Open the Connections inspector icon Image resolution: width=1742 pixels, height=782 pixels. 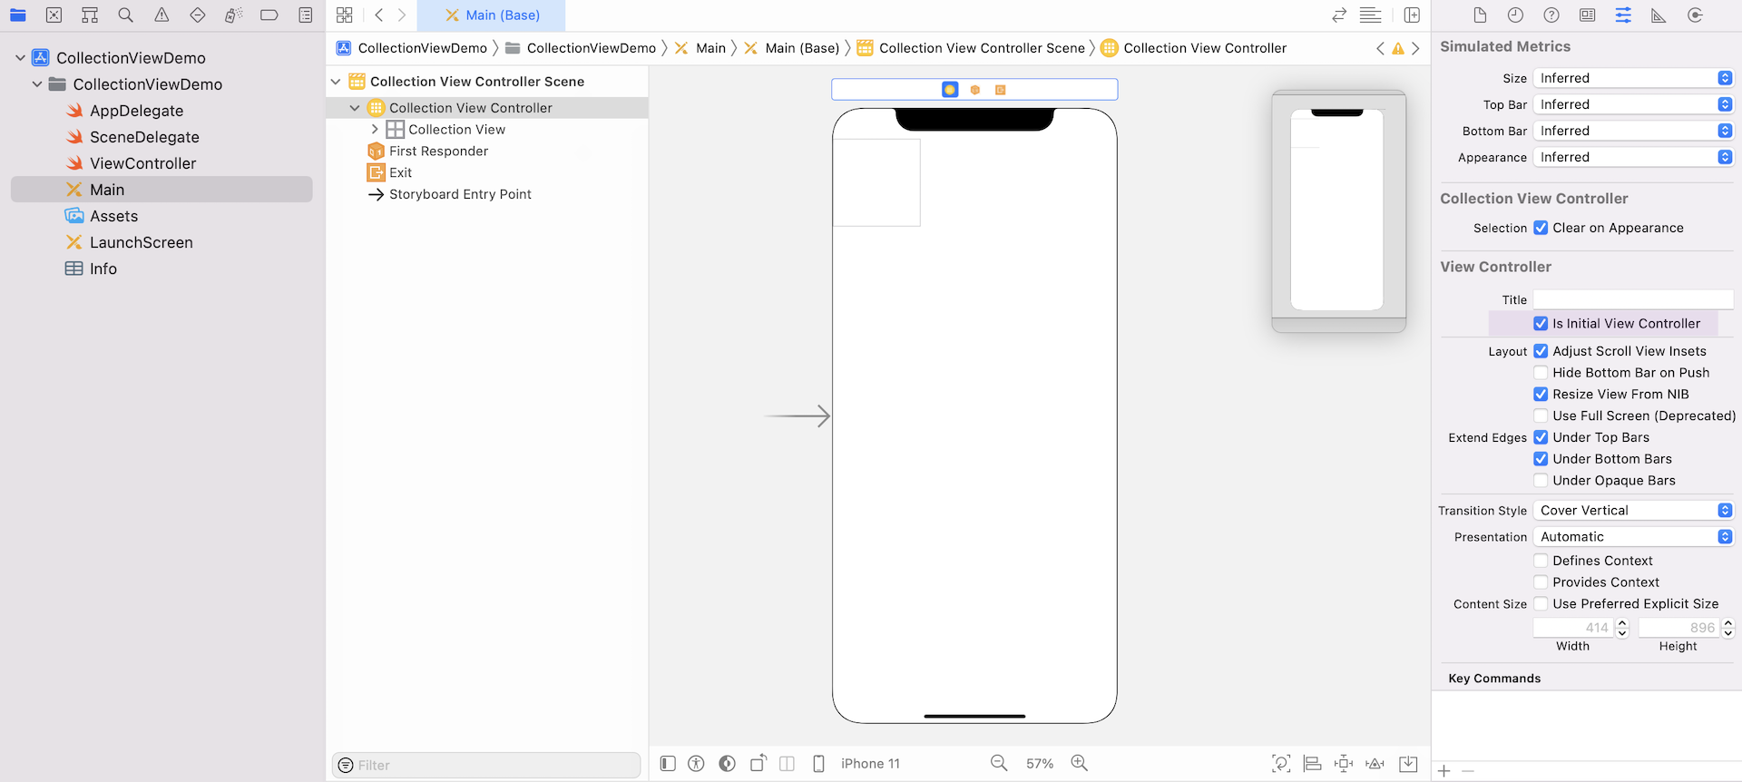pos(1695,15)
